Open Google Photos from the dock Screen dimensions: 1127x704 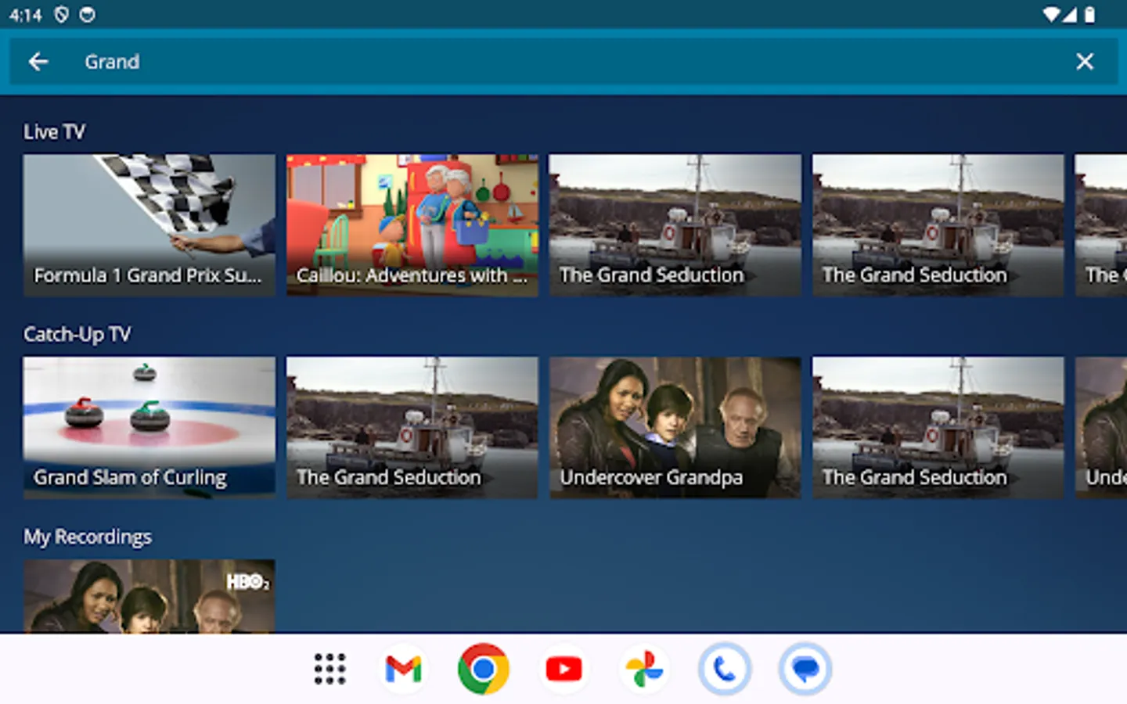[645, 669]
